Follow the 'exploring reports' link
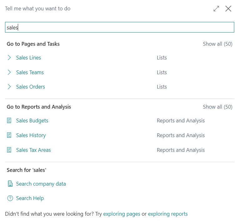 168,214
